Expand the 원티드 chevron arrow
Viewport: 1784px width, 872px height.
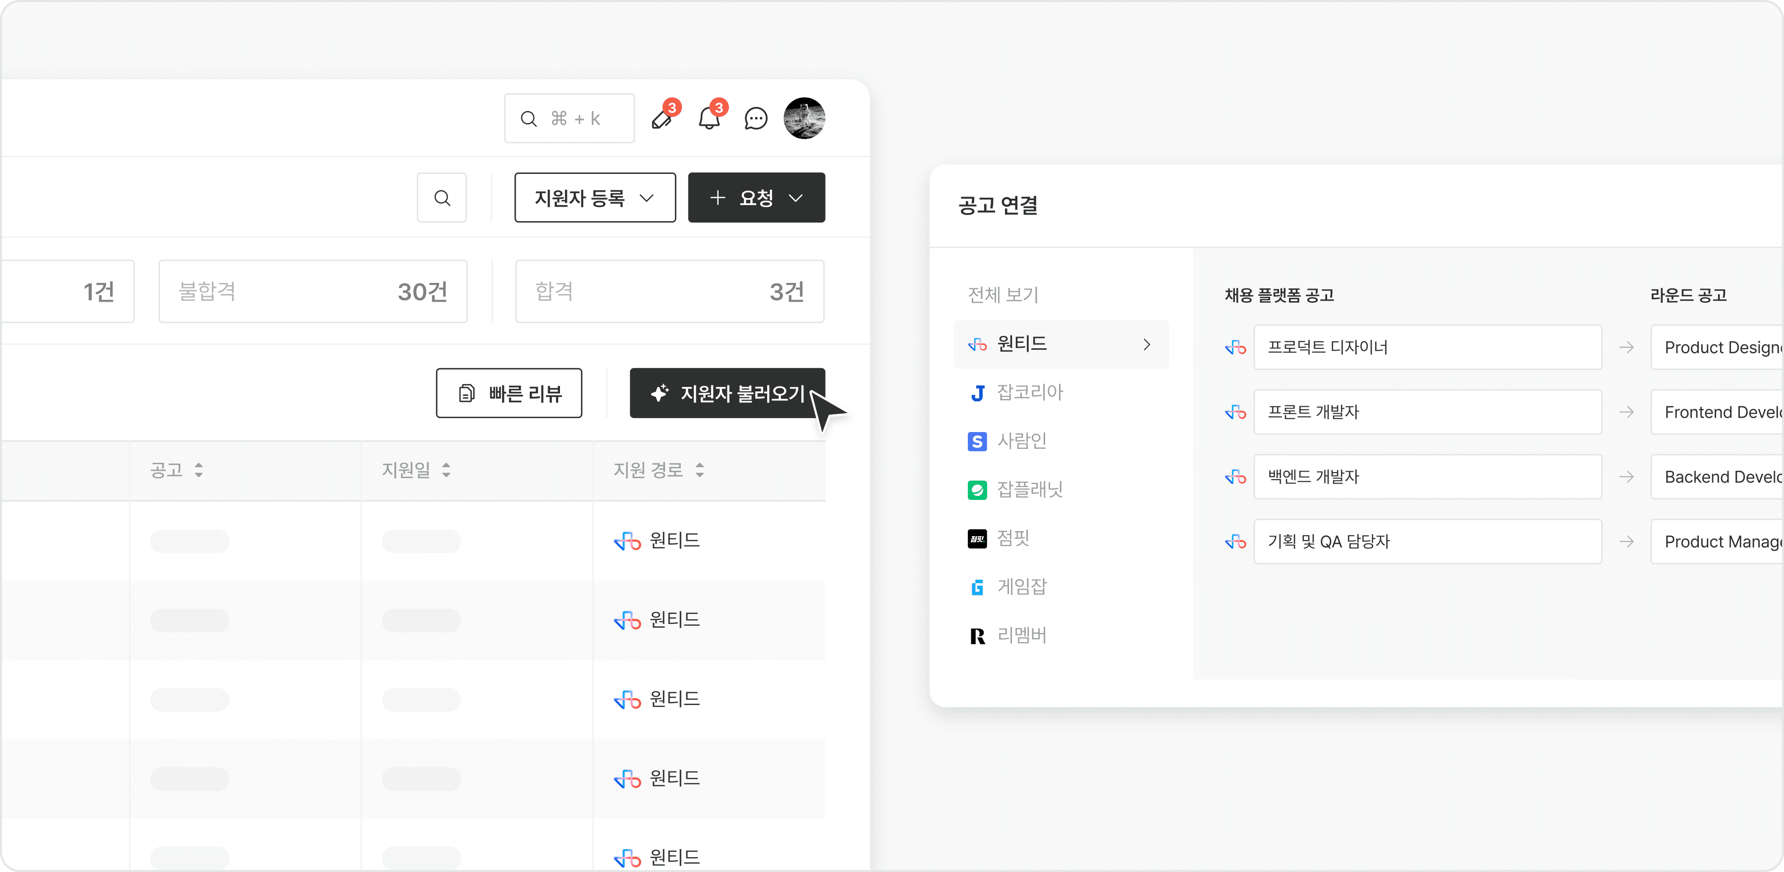pos(1147,344)
